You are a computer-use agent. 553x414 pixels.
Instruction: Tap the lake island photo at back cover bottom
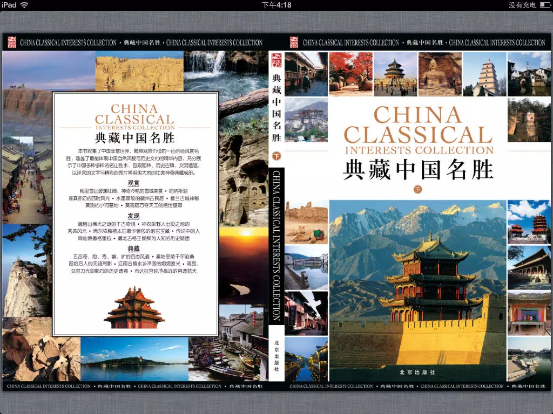coord(134,359)
